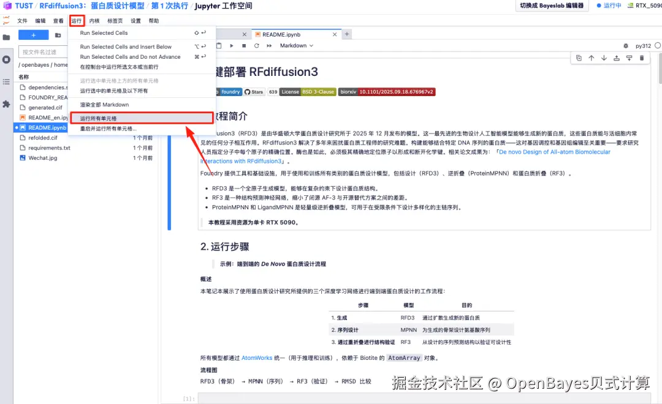
Task: Restart kernel and run all cells icon
Action: 269,45
